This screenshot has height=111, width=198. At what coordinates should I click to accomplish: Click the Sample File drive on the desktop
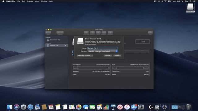[190, 7]
